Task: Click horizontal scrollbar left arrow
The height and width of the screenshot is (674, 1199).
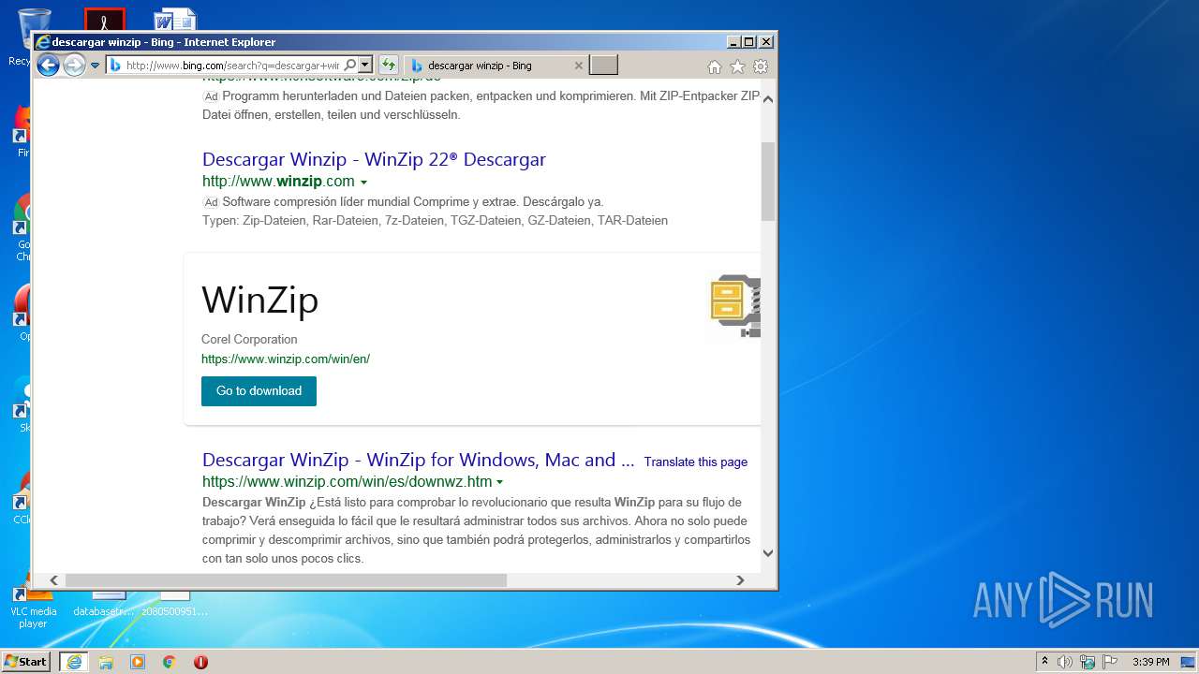Action: [x=53, y=580]
